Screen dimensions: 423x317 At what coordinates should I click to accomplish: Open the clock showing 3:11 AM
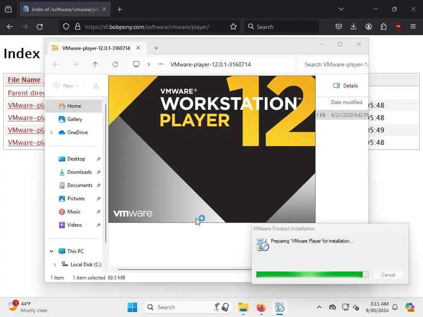[x=377, y=307]
